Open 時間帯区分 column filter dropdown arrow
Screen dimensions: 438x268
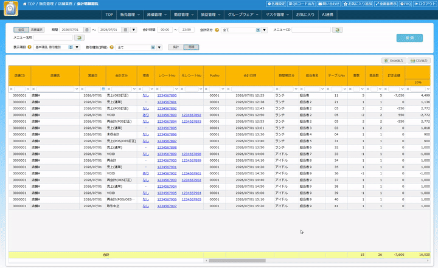[x=296, y=89]
